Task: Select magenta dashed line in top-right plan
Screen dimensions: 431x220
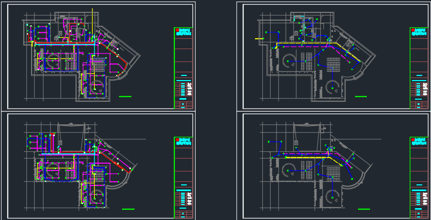Action: (308, 46)
